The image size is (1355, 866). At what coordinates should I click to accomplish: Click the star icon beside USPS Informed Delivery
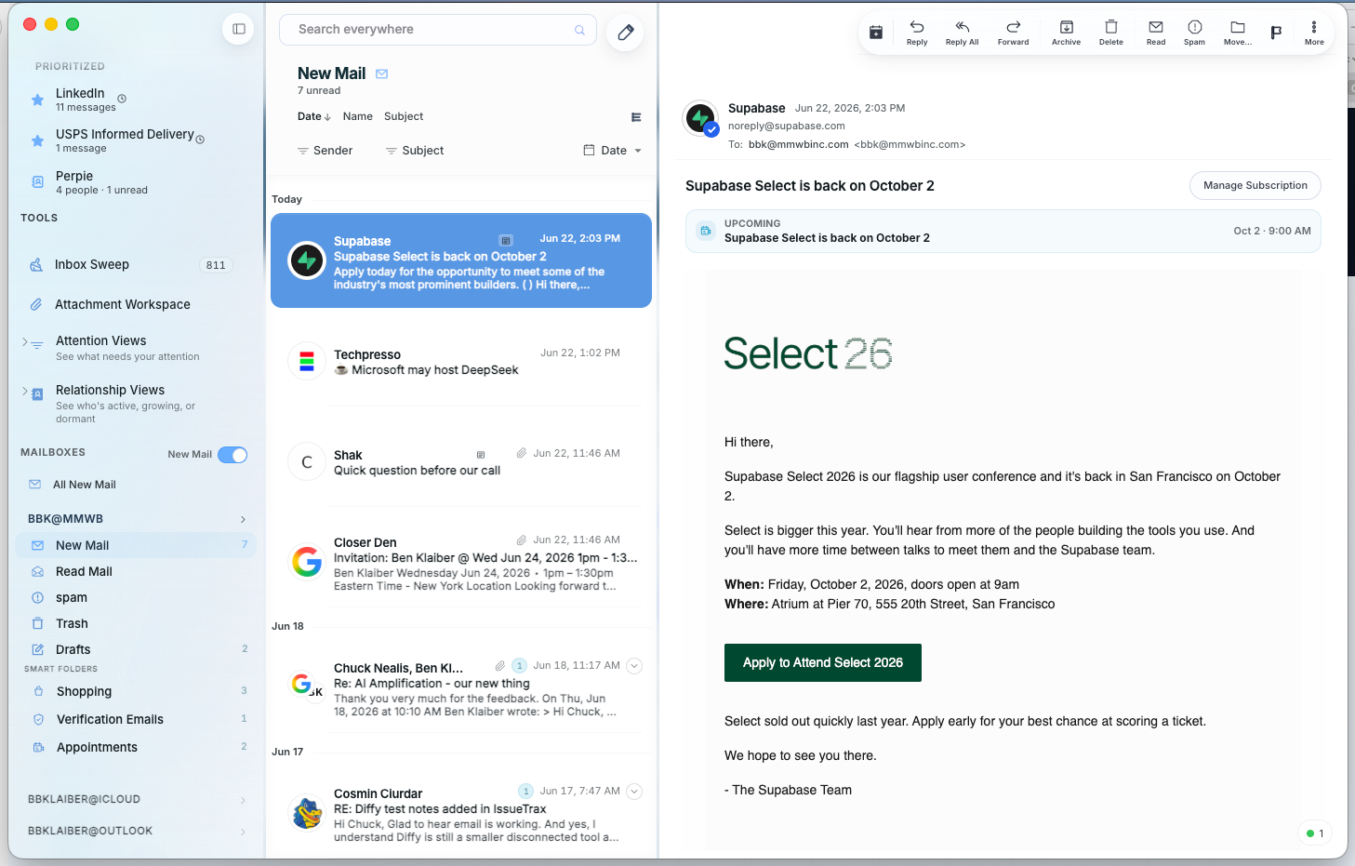coord(37,140)
